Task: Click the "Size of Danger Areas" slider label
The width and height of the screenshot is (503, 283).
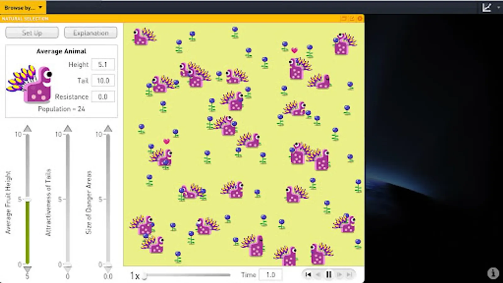Action: 89,202
